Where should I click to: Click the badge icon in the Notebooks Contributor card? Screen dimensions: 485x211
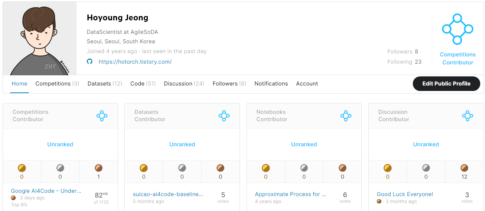[346, 116]
